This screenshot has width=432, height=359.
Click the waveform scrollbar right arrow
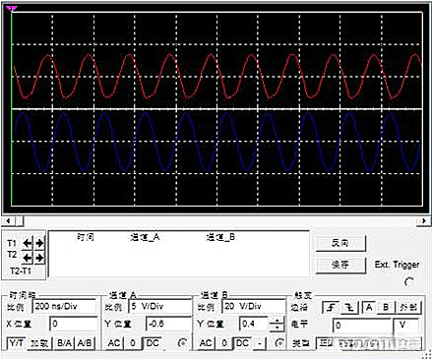click(x=424, y=220)
